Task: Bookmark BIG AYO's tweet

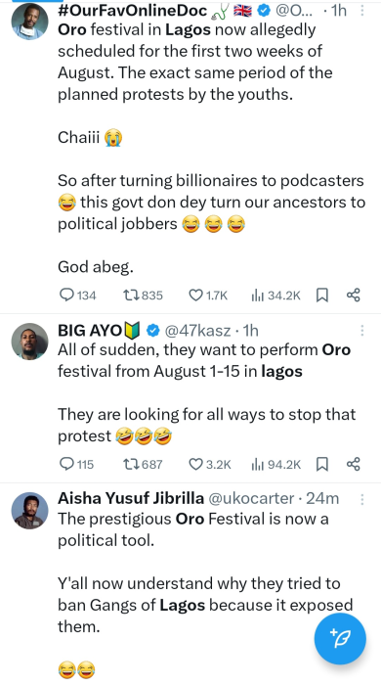Action: pos(321,464)
